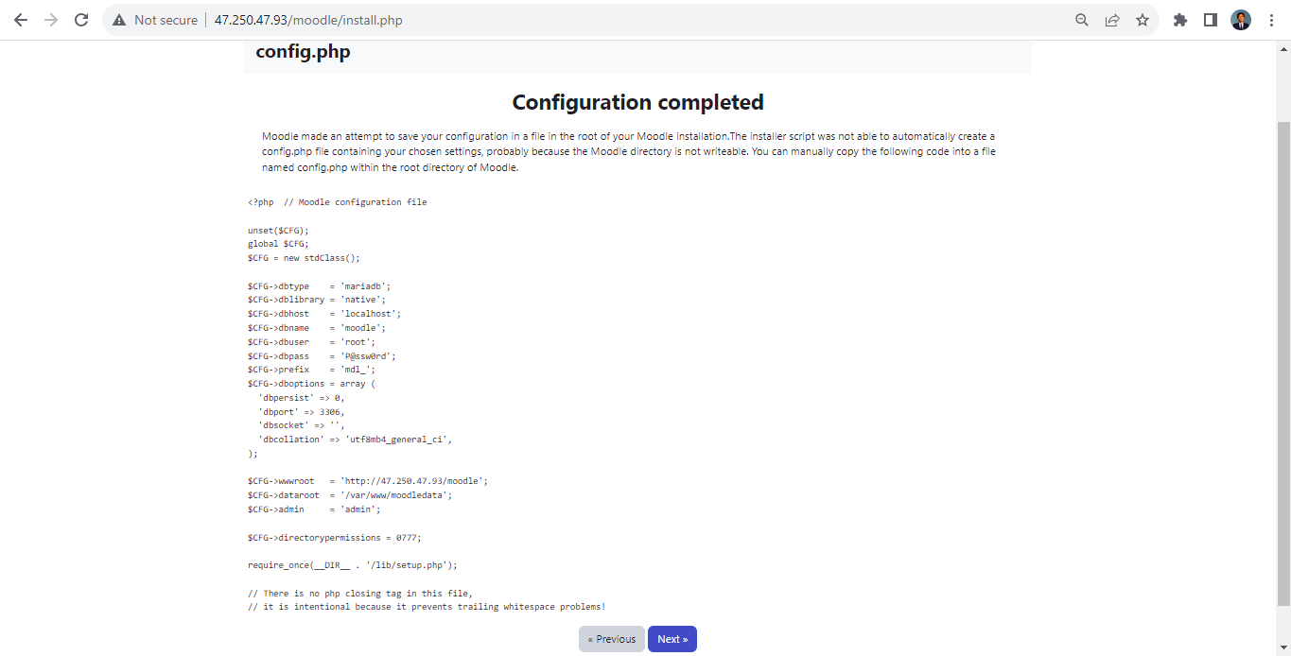Open the zoom magnifier icon in address bar
The height and width of the screenshot is (656, 1291).
pos(1082,20)
